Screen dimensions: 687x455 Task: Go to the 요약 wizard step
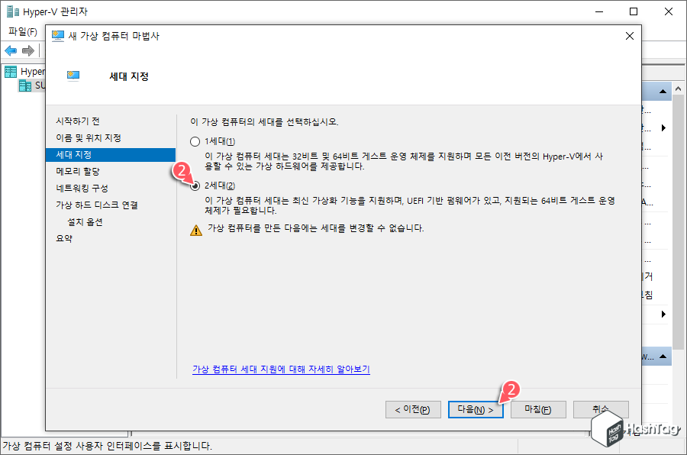tap(64, 238)
